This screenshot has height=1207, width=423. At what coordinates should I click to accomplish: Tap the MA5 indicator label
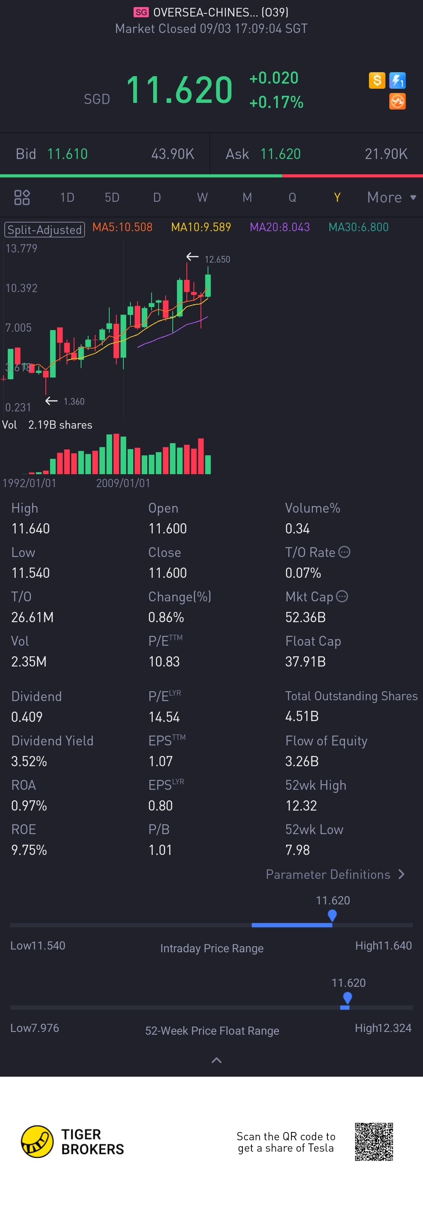tap(123, 227)
